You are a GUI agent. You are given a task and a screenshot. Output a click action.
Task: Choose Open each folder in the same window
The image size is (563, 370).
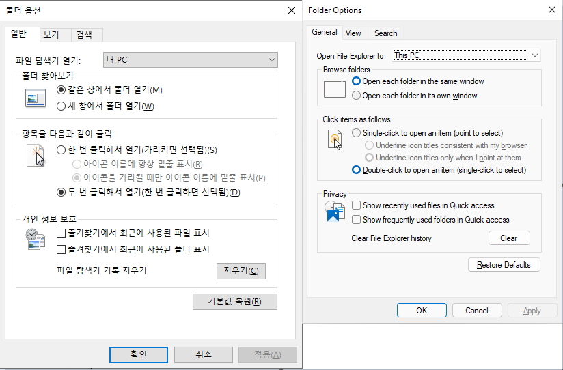(356, 81)
